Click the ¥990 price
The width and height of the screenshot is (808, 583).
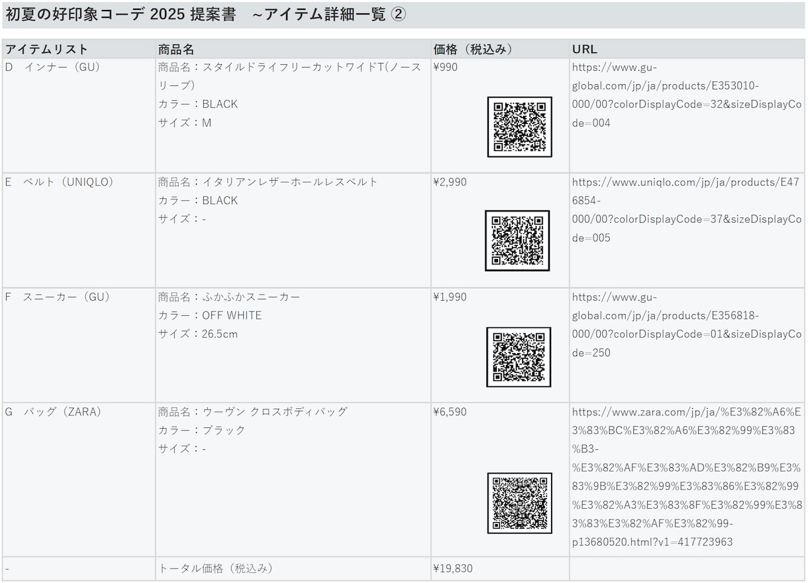pos(445,67)
